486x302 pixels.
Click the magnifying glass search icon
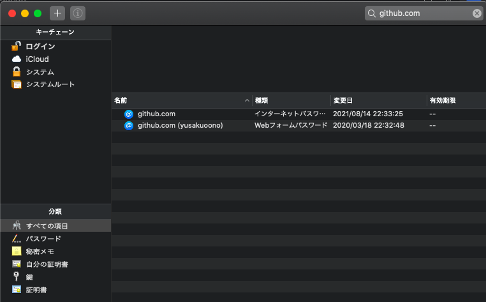[x=372, y=13]
